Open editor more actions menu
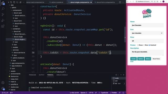 [x=123, y=2]
